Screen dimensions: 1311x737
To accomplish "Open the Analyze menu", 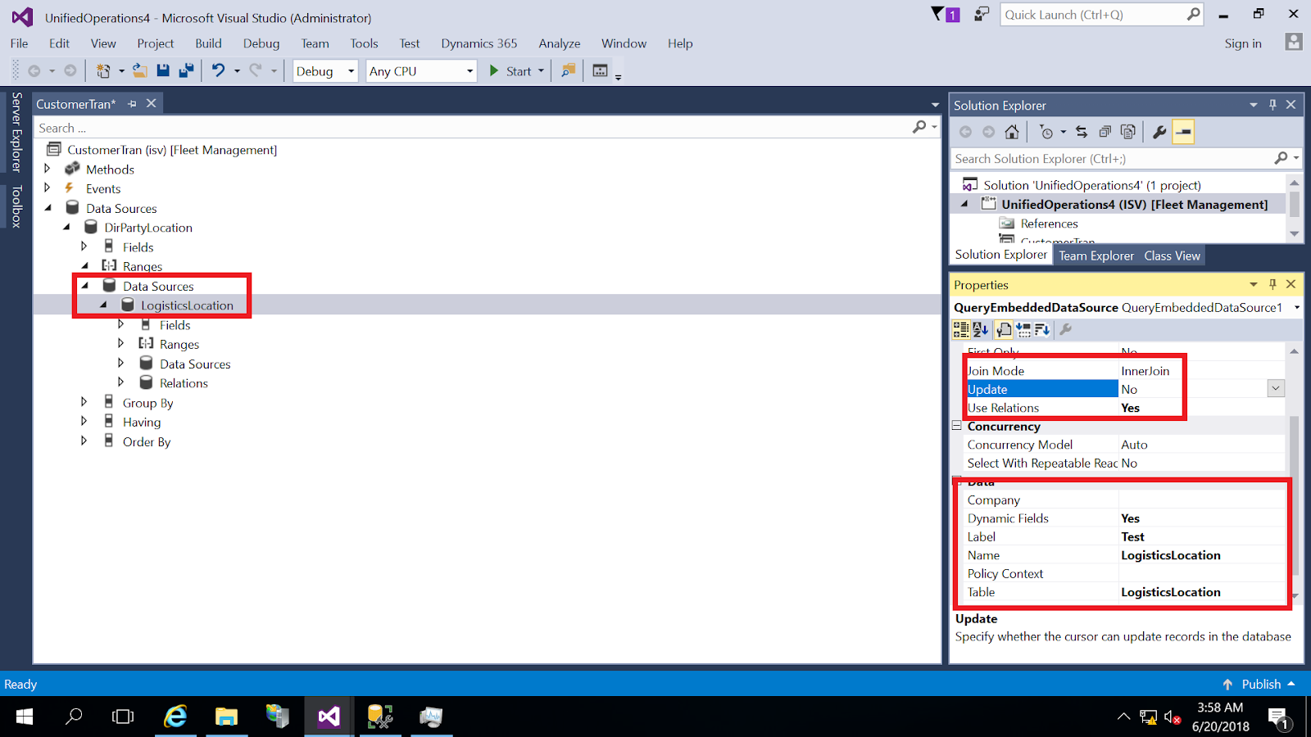I will click(x=560, y=43).
